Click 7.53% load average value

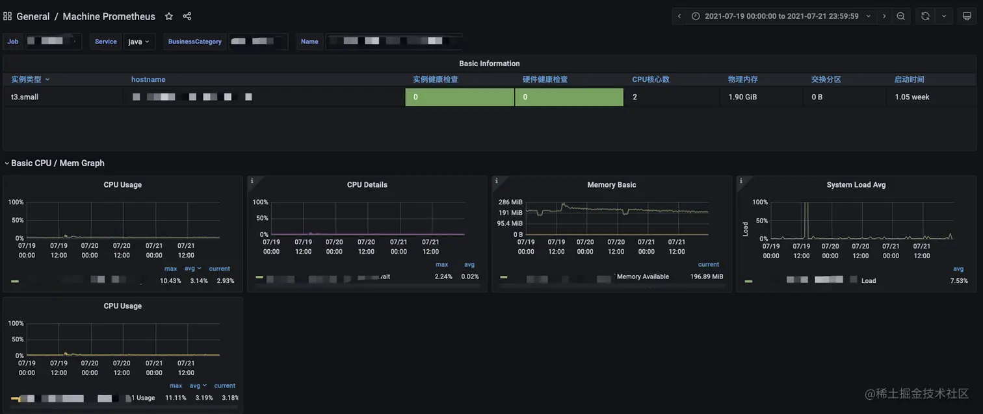tap(959, 281)
